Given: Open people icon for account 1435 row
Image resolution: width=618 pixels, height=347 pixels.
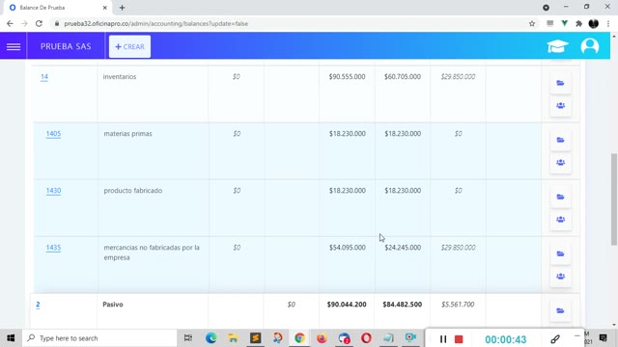Looking at the screenshot, I should click(560, 277).
